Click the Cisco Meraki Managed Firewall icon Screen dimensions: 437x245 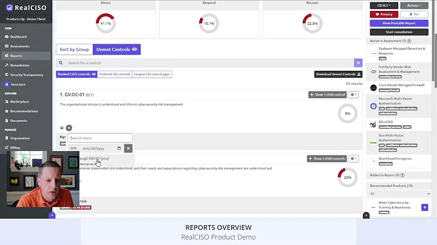pos(373,88)
